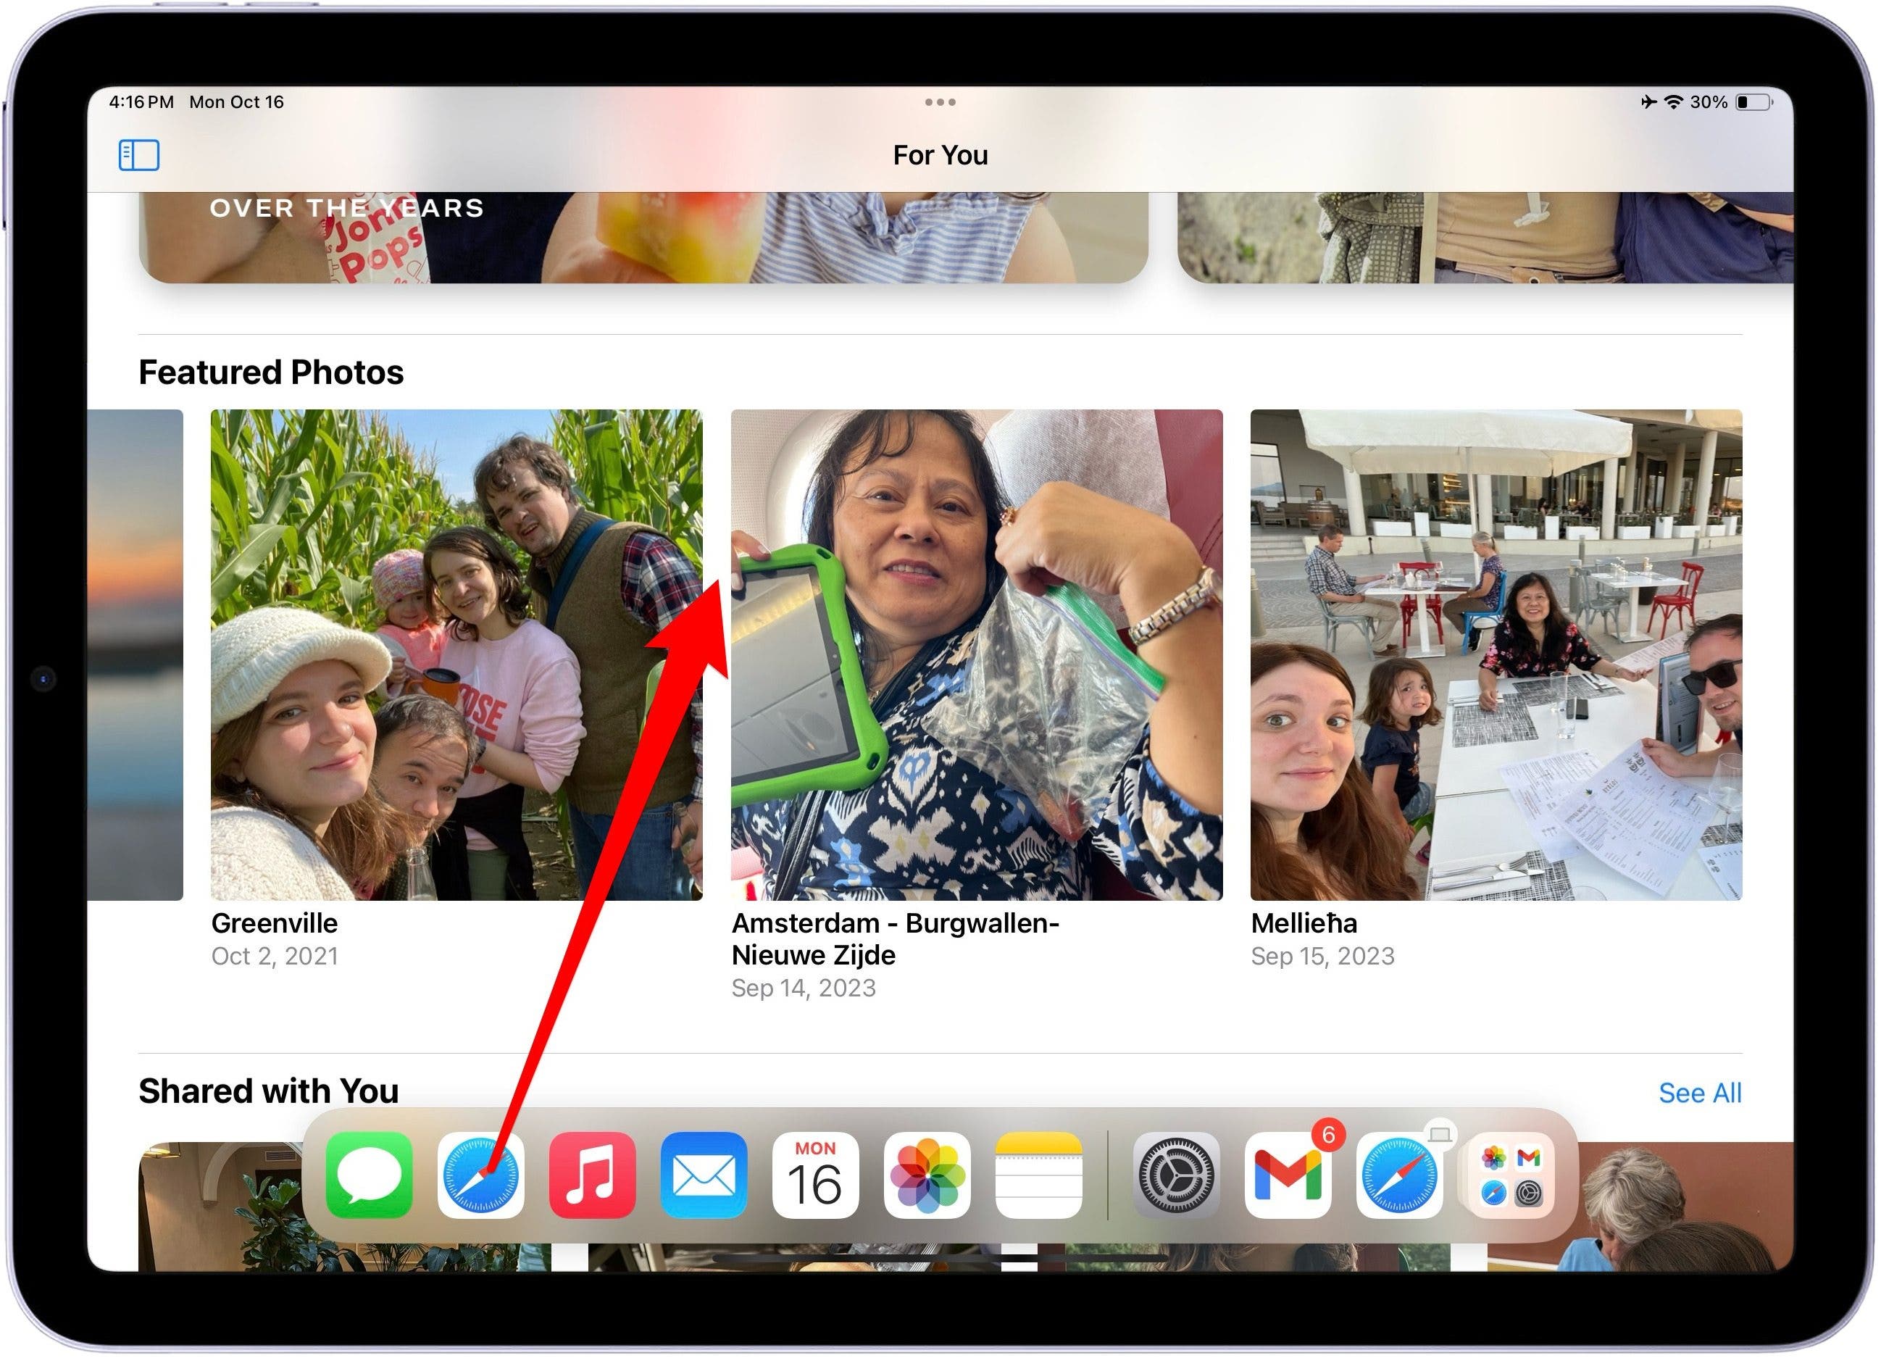This screenshot has width=1881, height=1358.
Task: Launch the Music app from dock
Action: 592,1175
